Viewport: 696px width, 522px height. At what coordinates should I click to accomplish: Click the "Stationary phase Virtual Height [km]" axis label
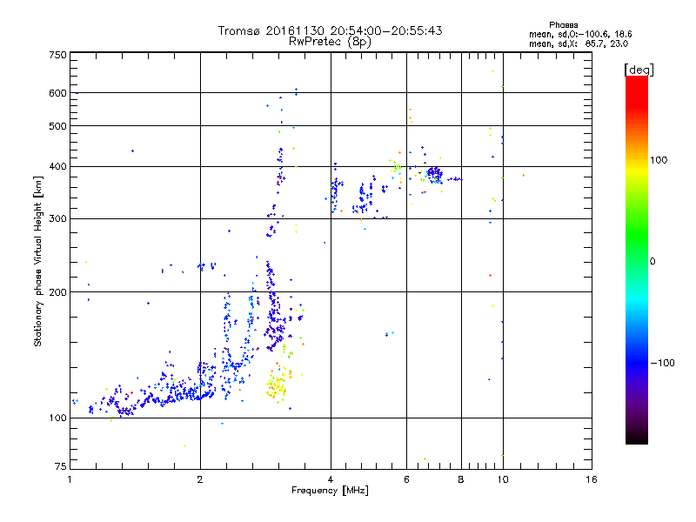click(37, 261)
